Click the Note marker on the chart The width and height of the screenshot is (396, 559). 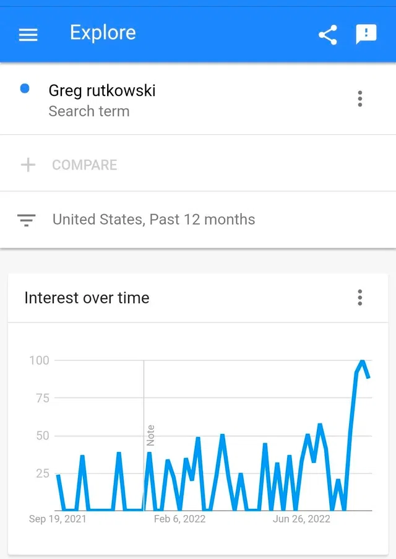click(150, 435)
